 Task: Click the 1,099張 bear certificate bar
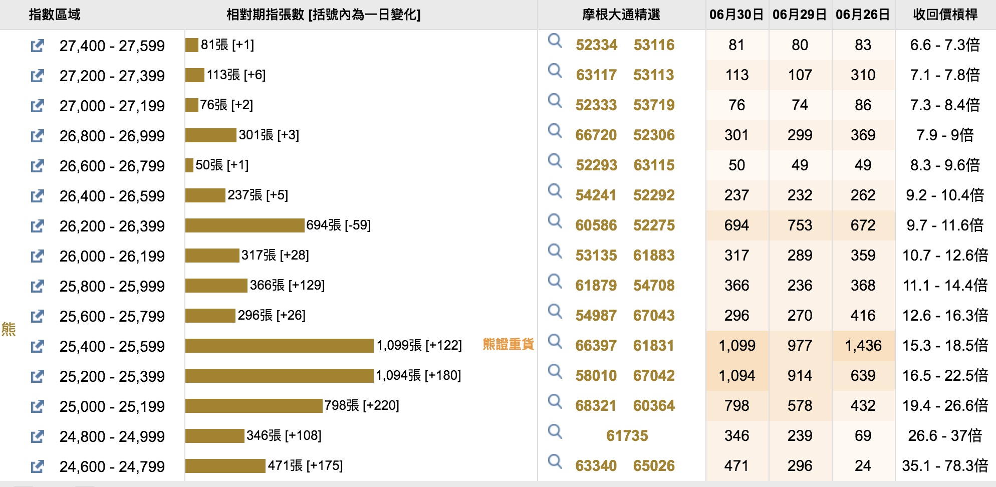click(x=279, y=346)
